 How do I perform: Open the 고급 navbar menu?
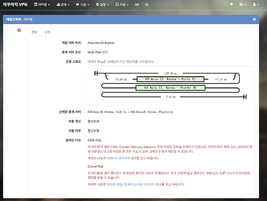(83, 4)
